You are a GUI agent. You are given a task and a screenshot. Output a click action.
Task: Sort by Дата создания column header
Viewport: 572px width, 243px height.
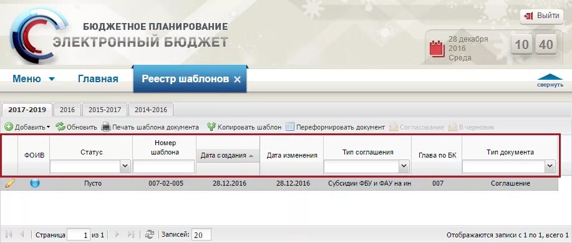click(228, 156)
